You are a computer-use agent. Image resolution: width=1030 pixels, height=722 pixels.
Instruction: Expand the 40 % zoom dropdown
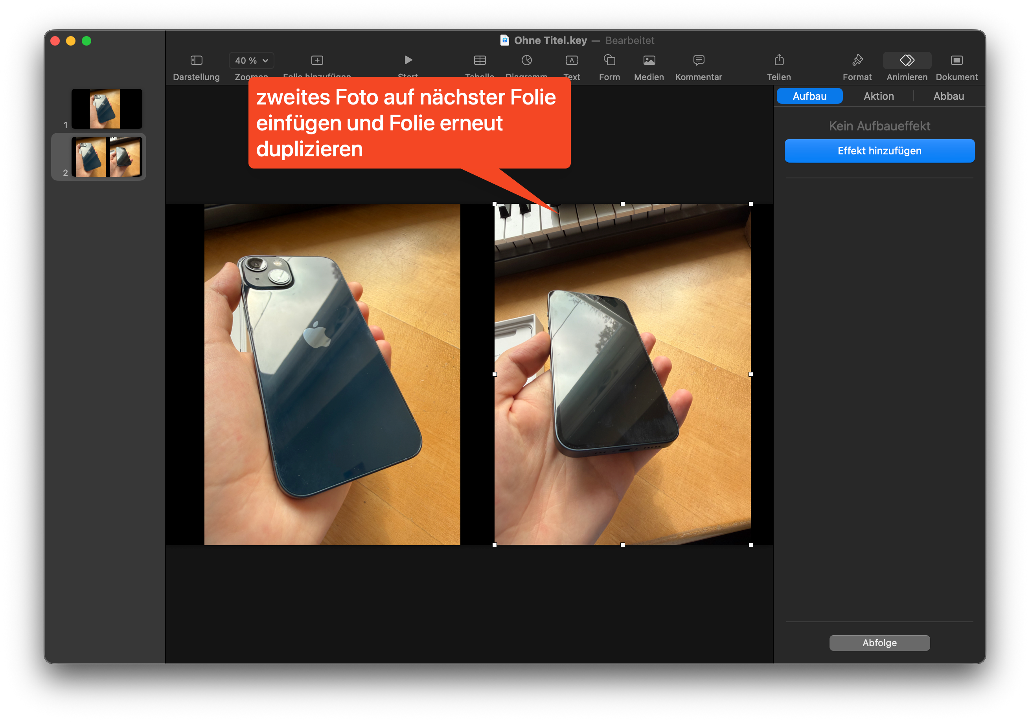[x=251, y=60]
